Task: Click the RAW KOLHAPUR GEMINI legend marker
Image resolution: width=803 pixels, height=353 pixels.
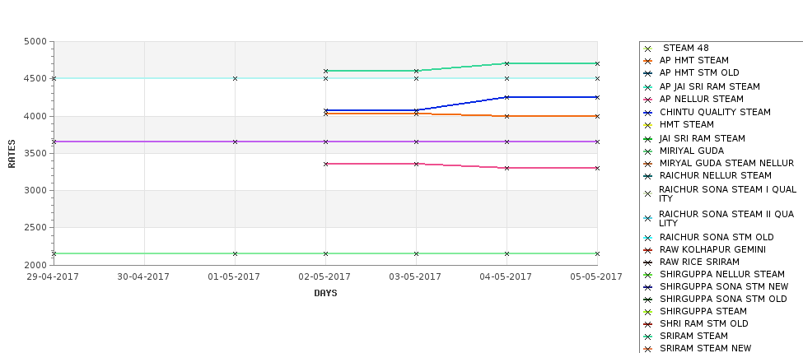Action: click(648, 251)
